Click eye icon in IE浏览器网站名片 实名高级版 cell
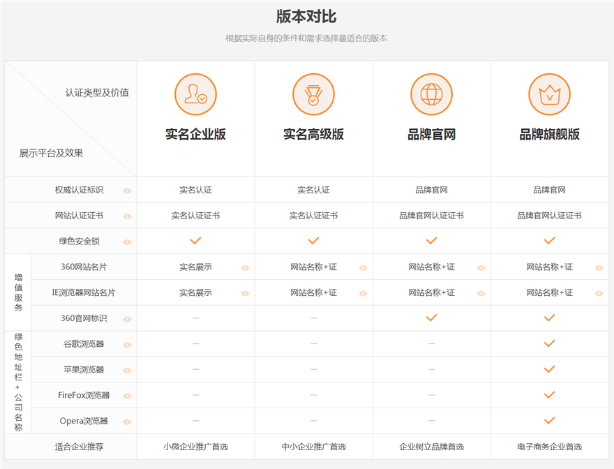The width and height of the screenshot is (614, 469). click(x=364, y=293)
